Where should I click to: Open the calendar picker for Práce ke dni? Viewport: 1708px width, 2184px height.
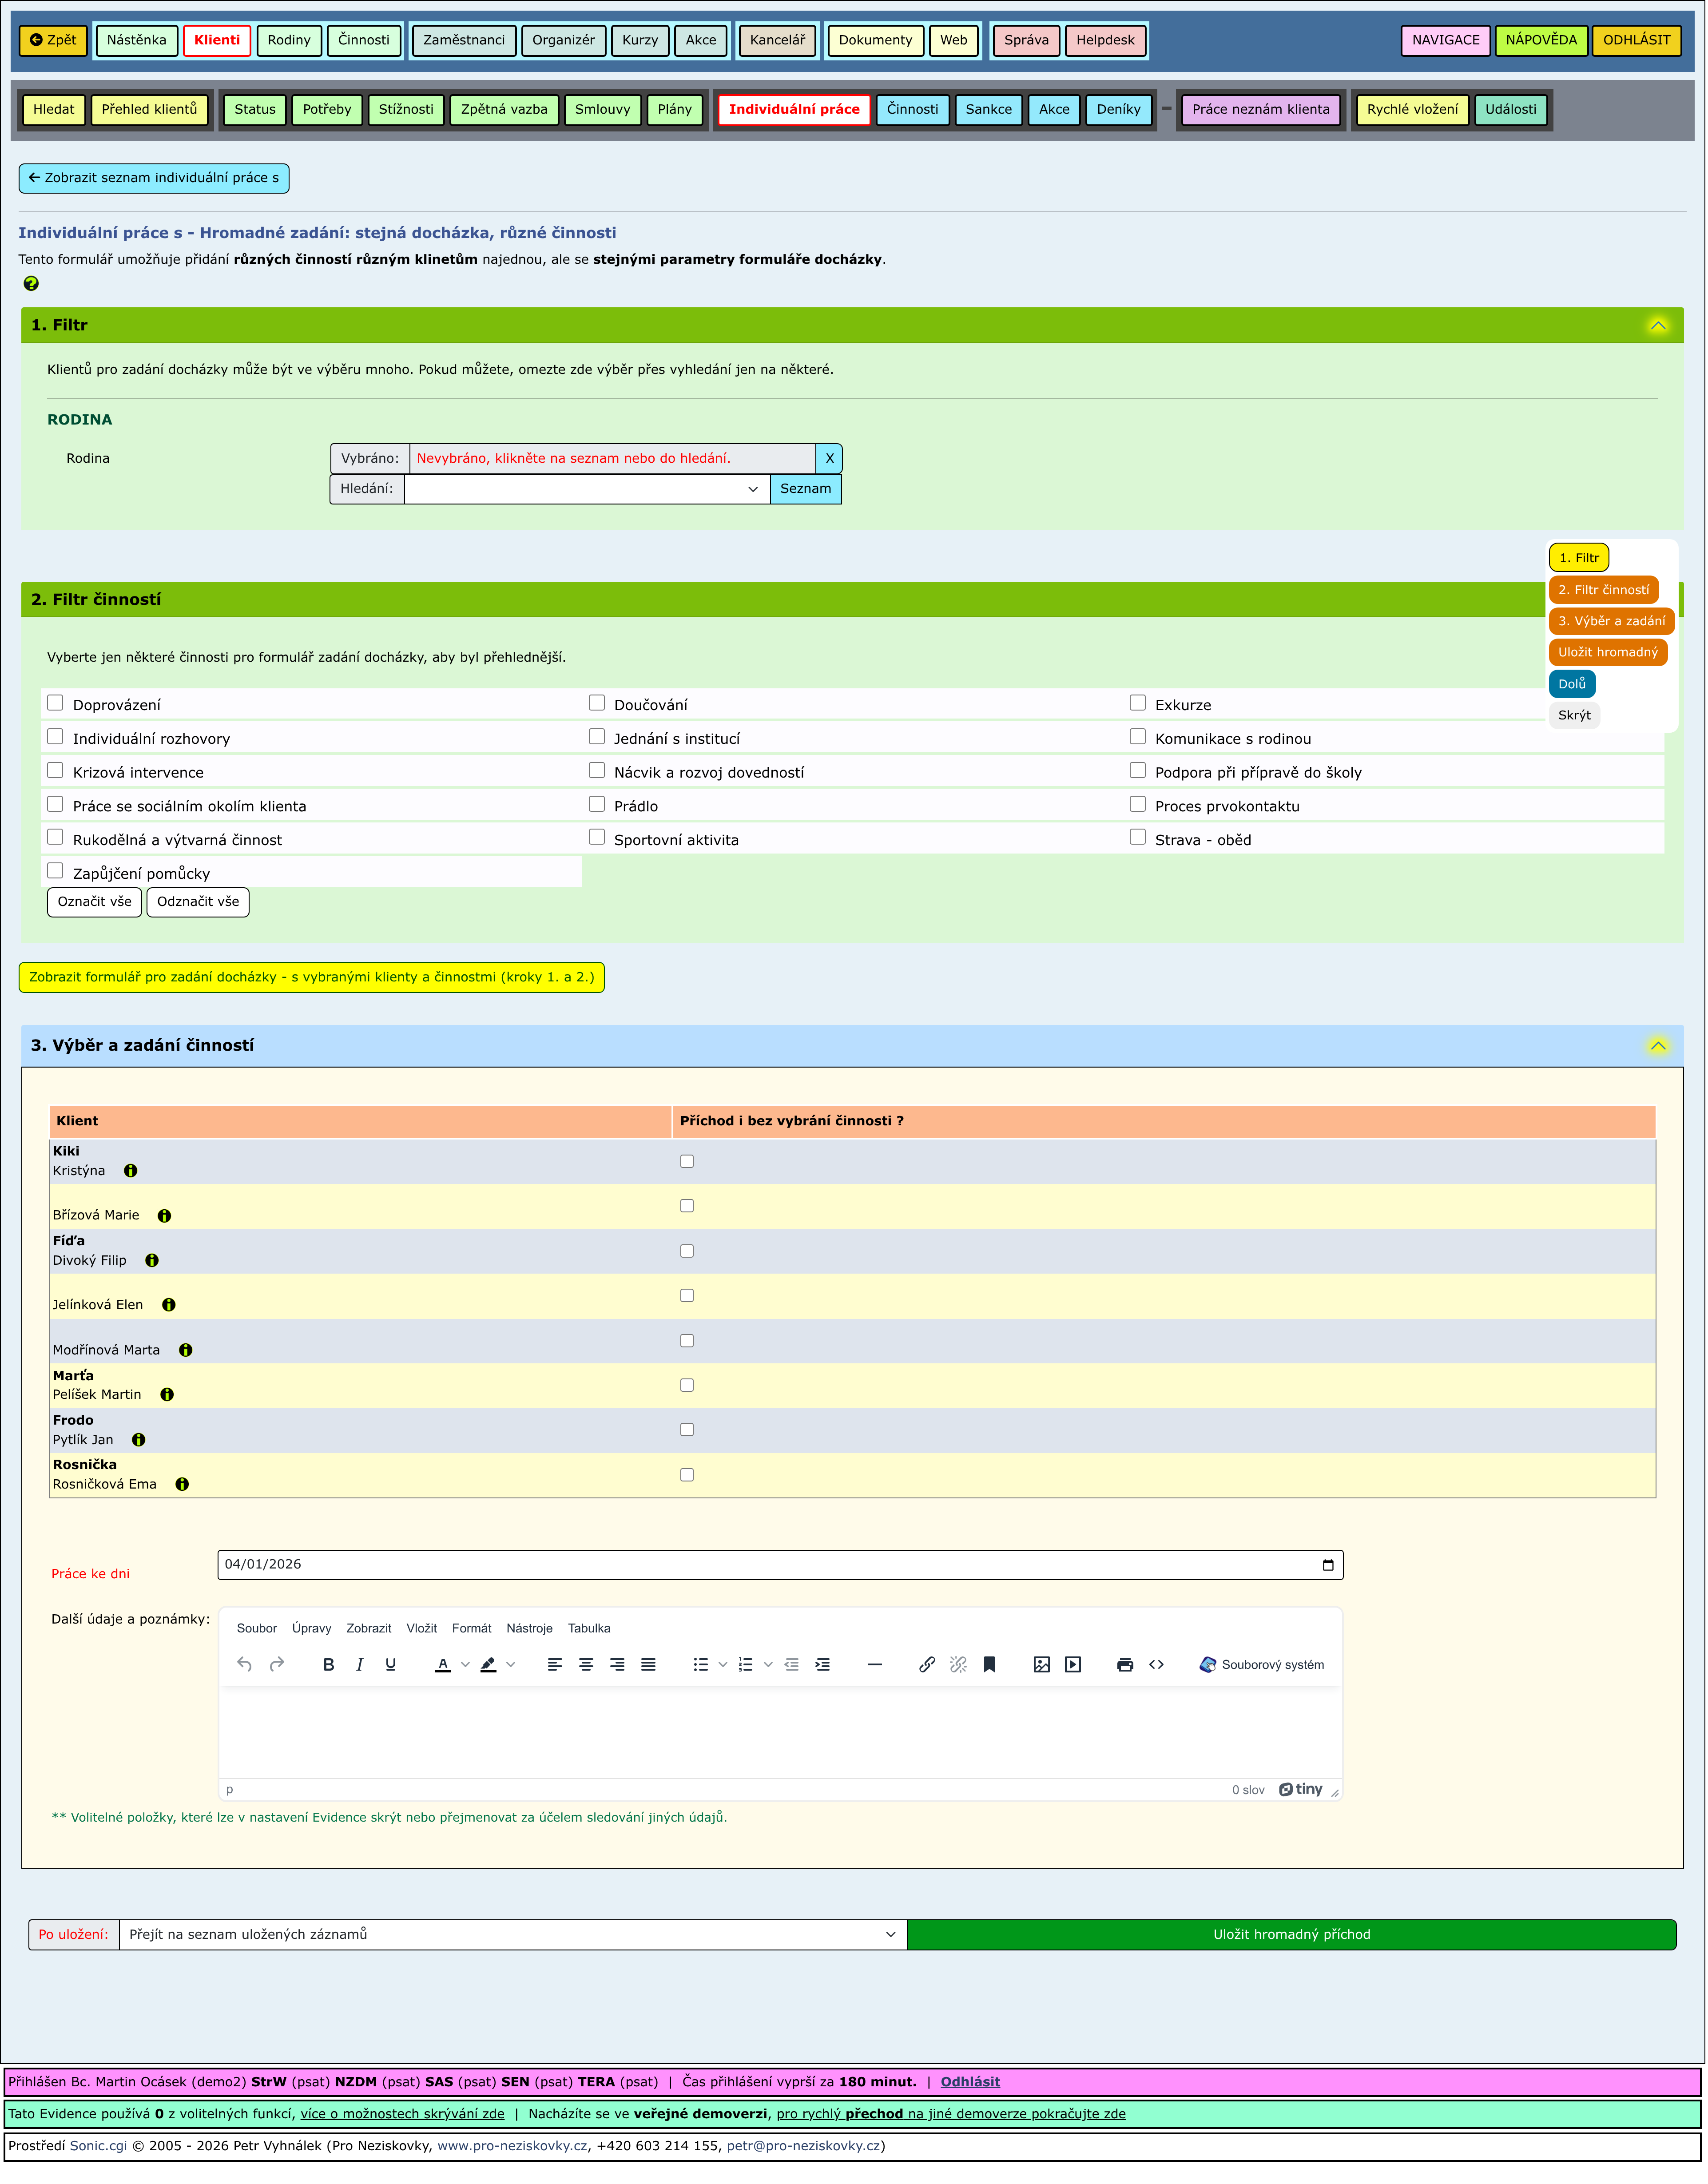tap(1328, 1566)
